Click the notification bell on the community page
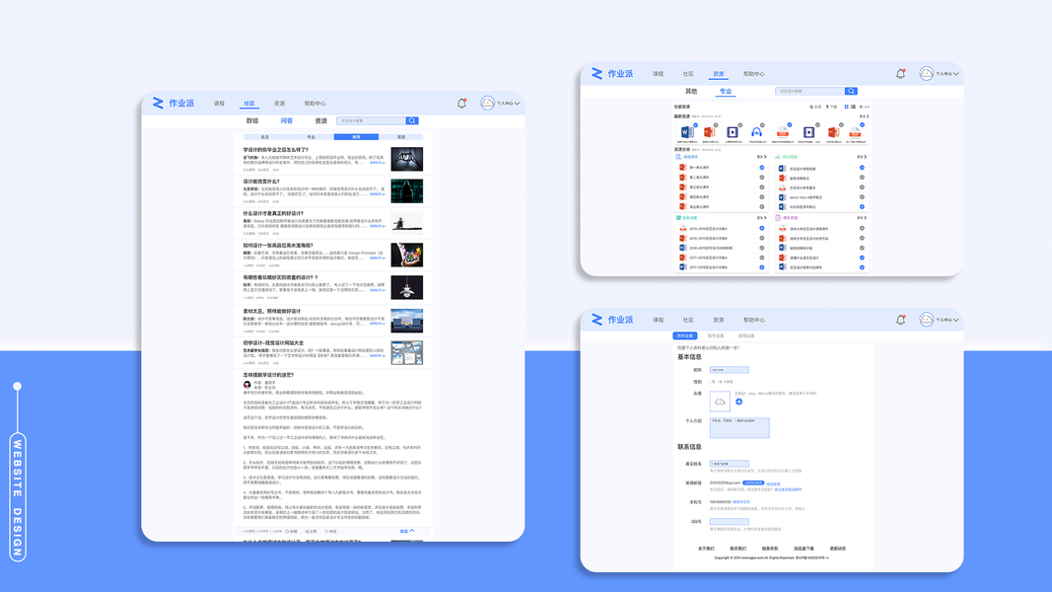Screen dimensions: 1052x592 [x=461, y=104]
